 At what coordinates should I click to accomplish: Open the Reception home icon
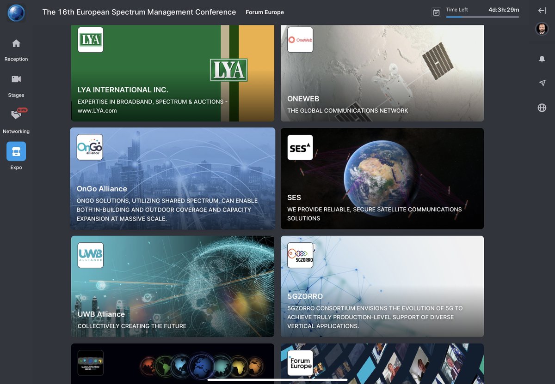(x=16, y=43)
